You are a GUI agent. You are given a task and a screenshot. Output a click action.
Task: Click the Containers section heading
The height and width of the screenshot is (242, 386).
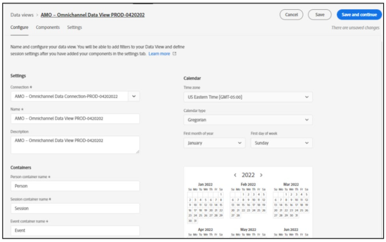21,168
